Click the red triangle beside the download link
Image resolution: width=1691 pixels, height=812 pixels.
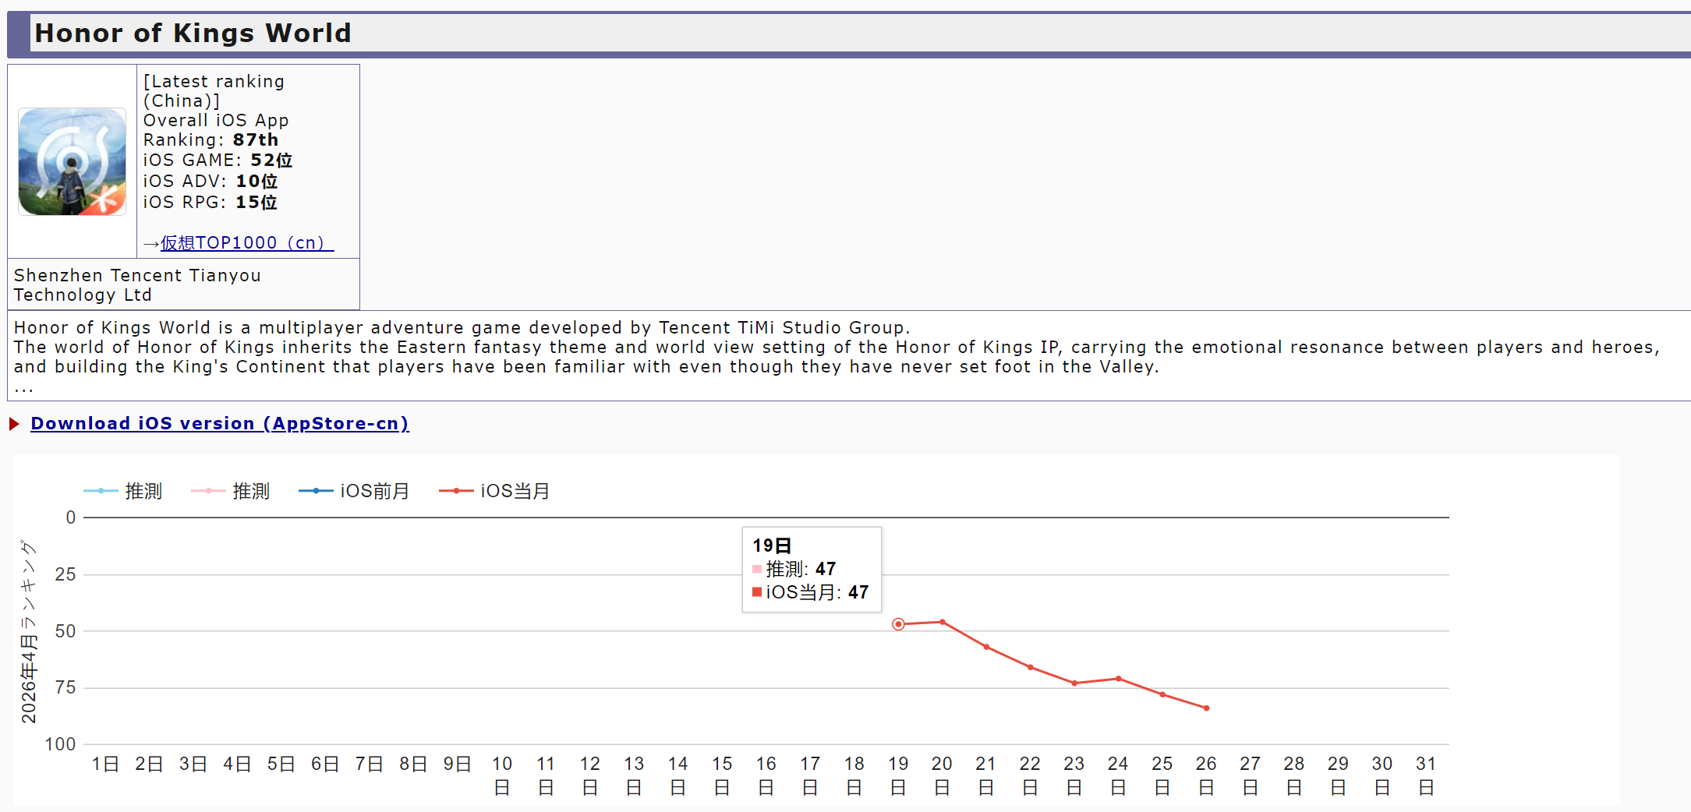coord(14,424)
